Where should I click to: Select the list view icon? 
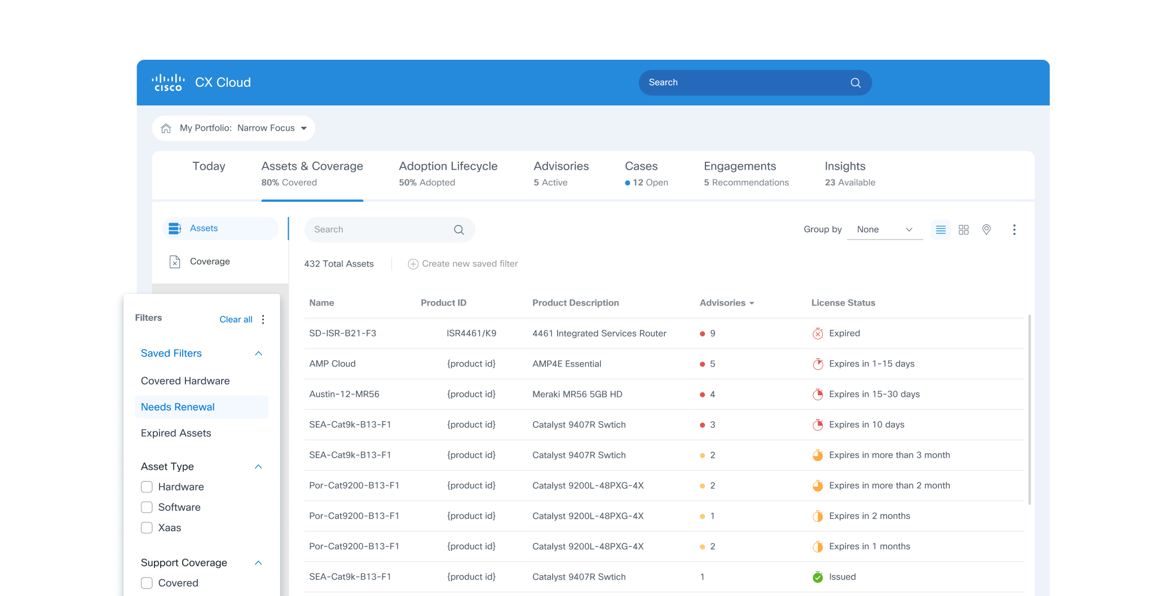940,229
